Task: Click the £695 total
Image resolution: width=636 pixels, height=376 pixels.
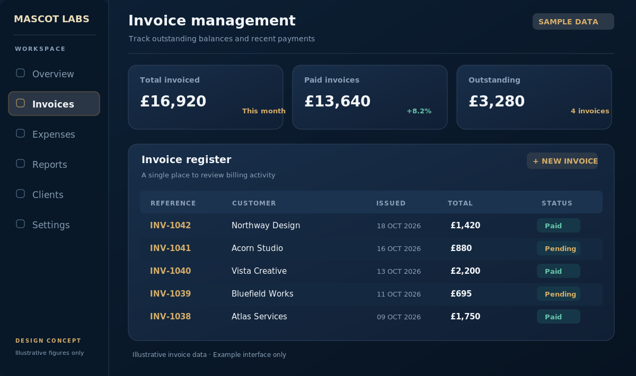Action: (x=461, y=294)
